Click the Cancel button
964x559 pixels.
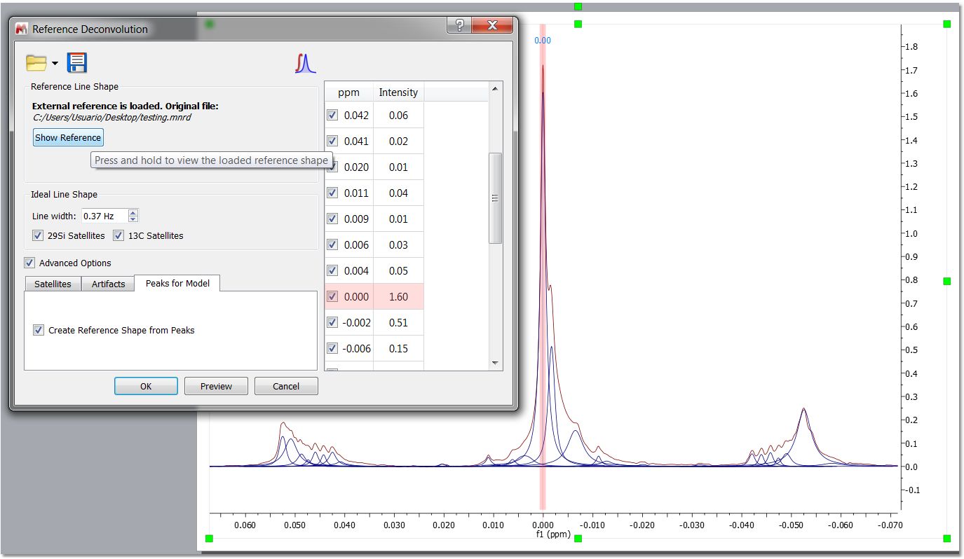point(286,386)
